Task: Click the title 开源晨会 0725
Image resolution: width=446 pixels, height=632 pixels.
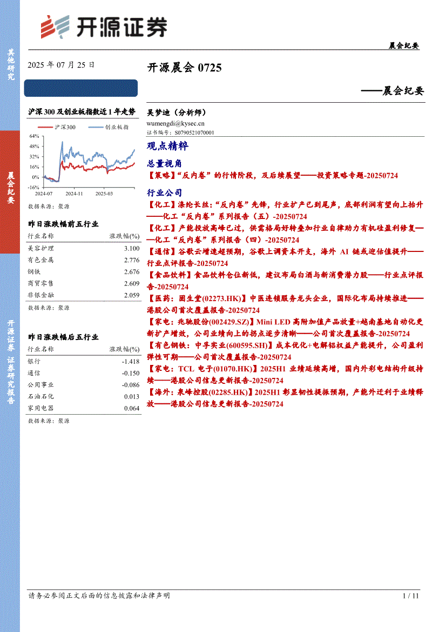Action: pyautogui.click(x=184, y=68)
